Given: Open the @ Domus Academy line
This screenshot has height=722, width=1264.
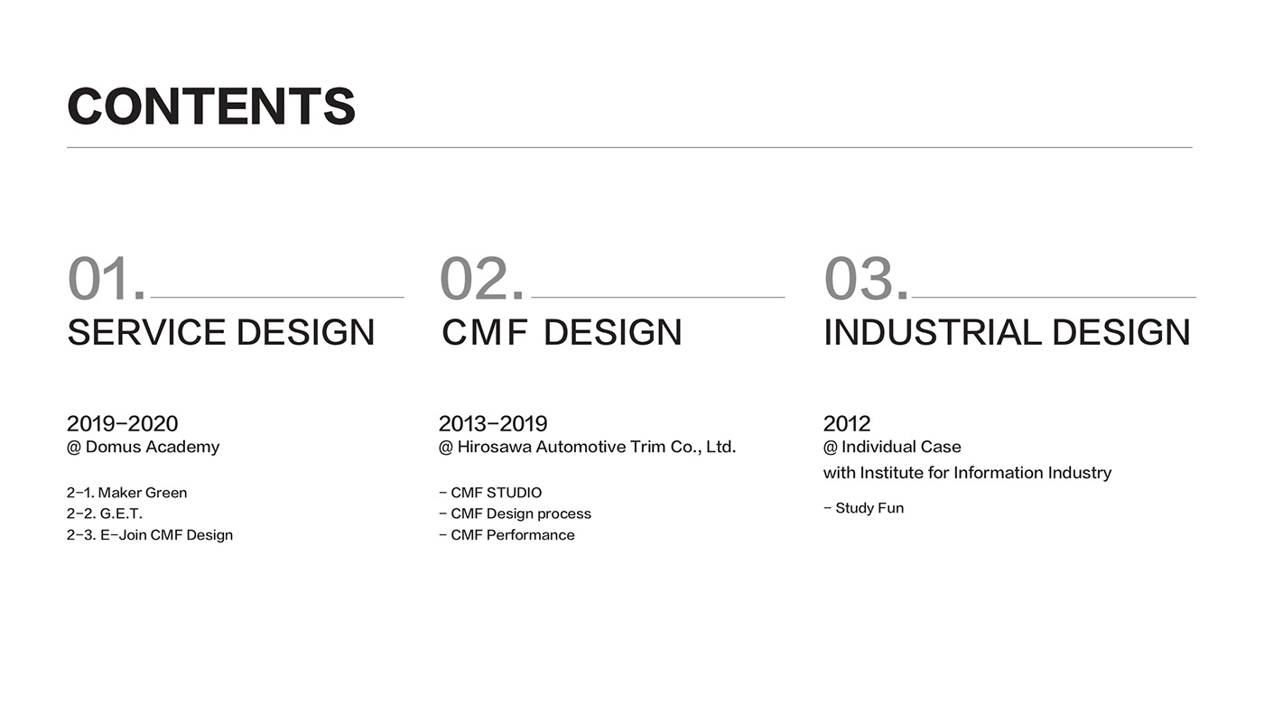Looking at the screenshot, I should click(143, 447).
